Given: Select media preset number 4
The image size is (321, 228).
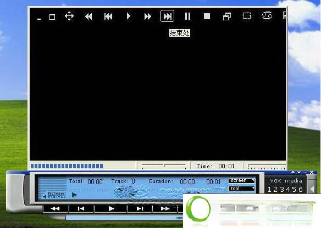Looking at the screenshot, I should click(288, 190).
